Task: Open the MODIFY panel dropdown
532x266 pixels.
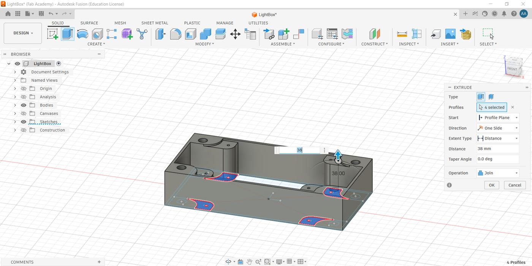Action: point(205,44)
